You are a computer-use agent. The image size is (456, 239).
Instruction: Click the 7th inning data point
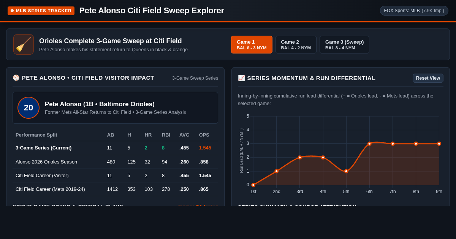coord(393,144)
